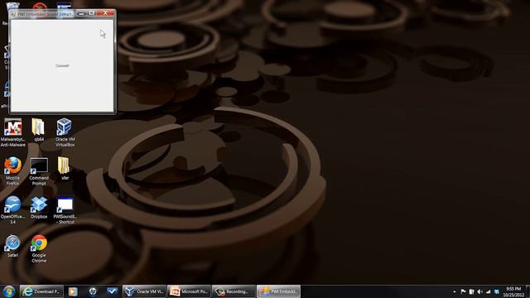
Task: Launch Safari from the desktop
Action: pyautogui.click(x=13, y=246)
